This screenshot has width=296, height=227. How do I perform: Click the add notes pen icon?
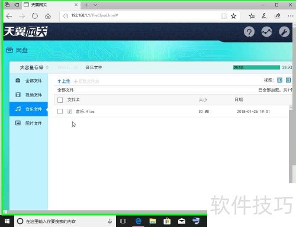click(265, 16)
